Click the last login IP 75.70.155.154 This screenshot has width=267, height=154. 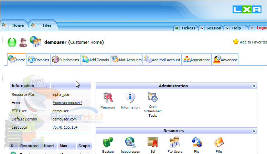click(65, 127)
